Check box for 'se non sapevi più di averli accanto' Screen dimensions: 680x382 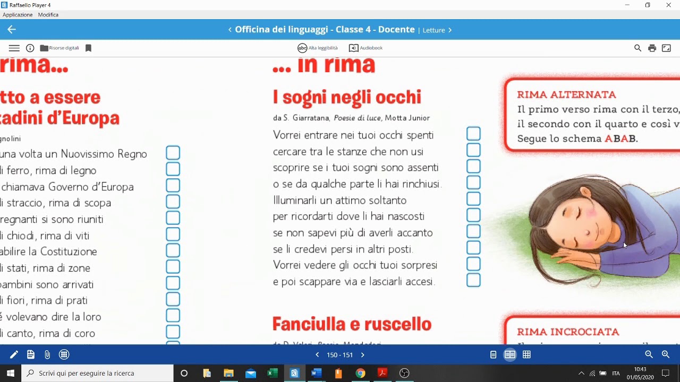(x=473, y=231)
